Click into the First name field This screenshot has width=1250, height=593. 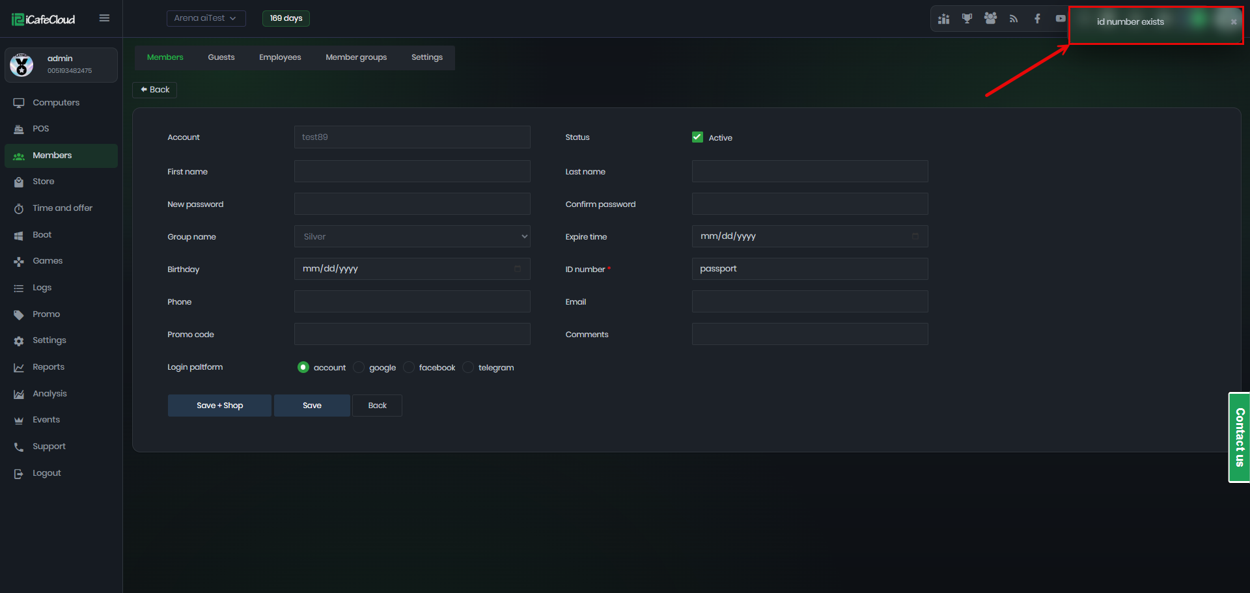(412, 172)
